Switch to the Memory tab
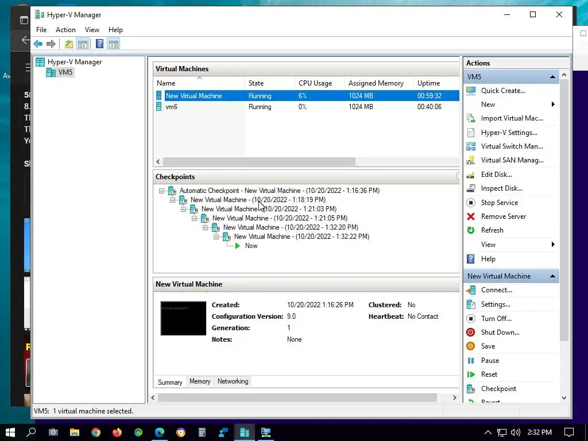This screenshot has width=588, height=441. tap(200, 381)
